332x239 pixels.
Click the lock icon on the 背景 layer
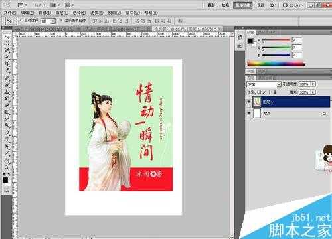click(324, 114)
